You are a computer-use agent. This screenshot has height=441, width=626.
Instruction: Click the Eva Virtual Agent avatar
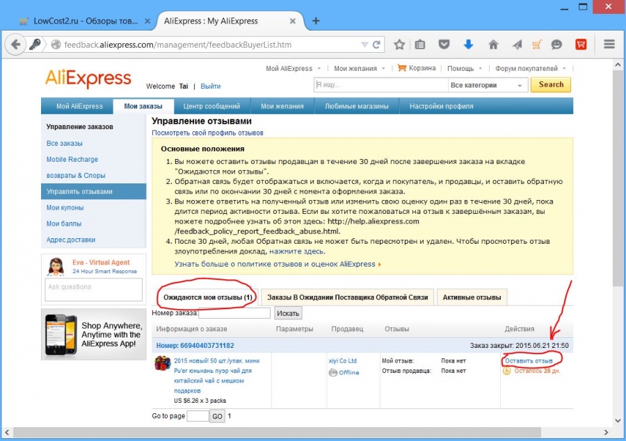click(x=56, y=267)
